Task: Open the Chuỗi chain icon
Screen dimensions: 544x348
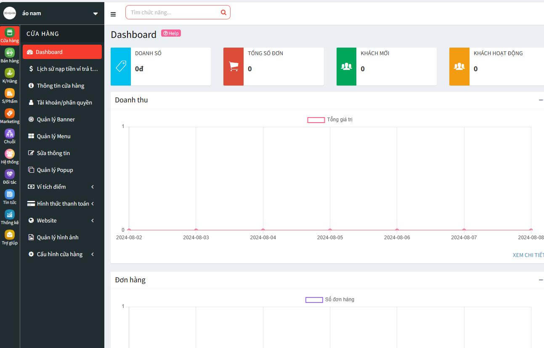Action: [x=10, y=136]
